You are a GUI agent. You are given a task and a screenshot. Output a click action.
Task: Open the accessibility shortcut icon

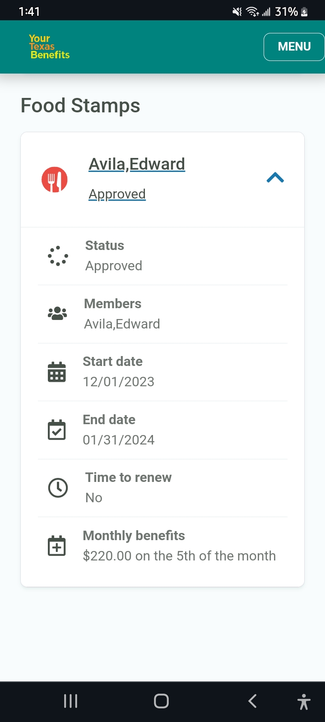point(304,702)
